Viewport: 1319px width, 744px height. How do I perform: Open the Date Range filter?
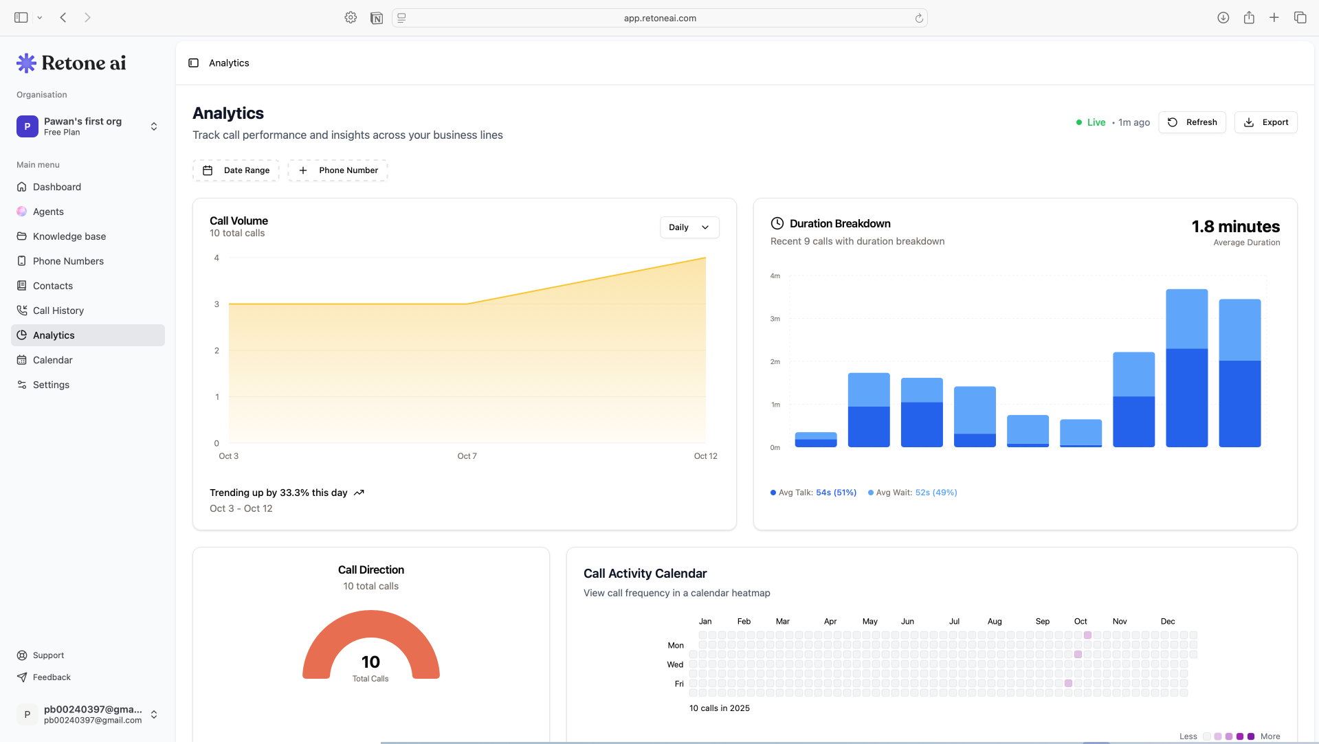236,170
